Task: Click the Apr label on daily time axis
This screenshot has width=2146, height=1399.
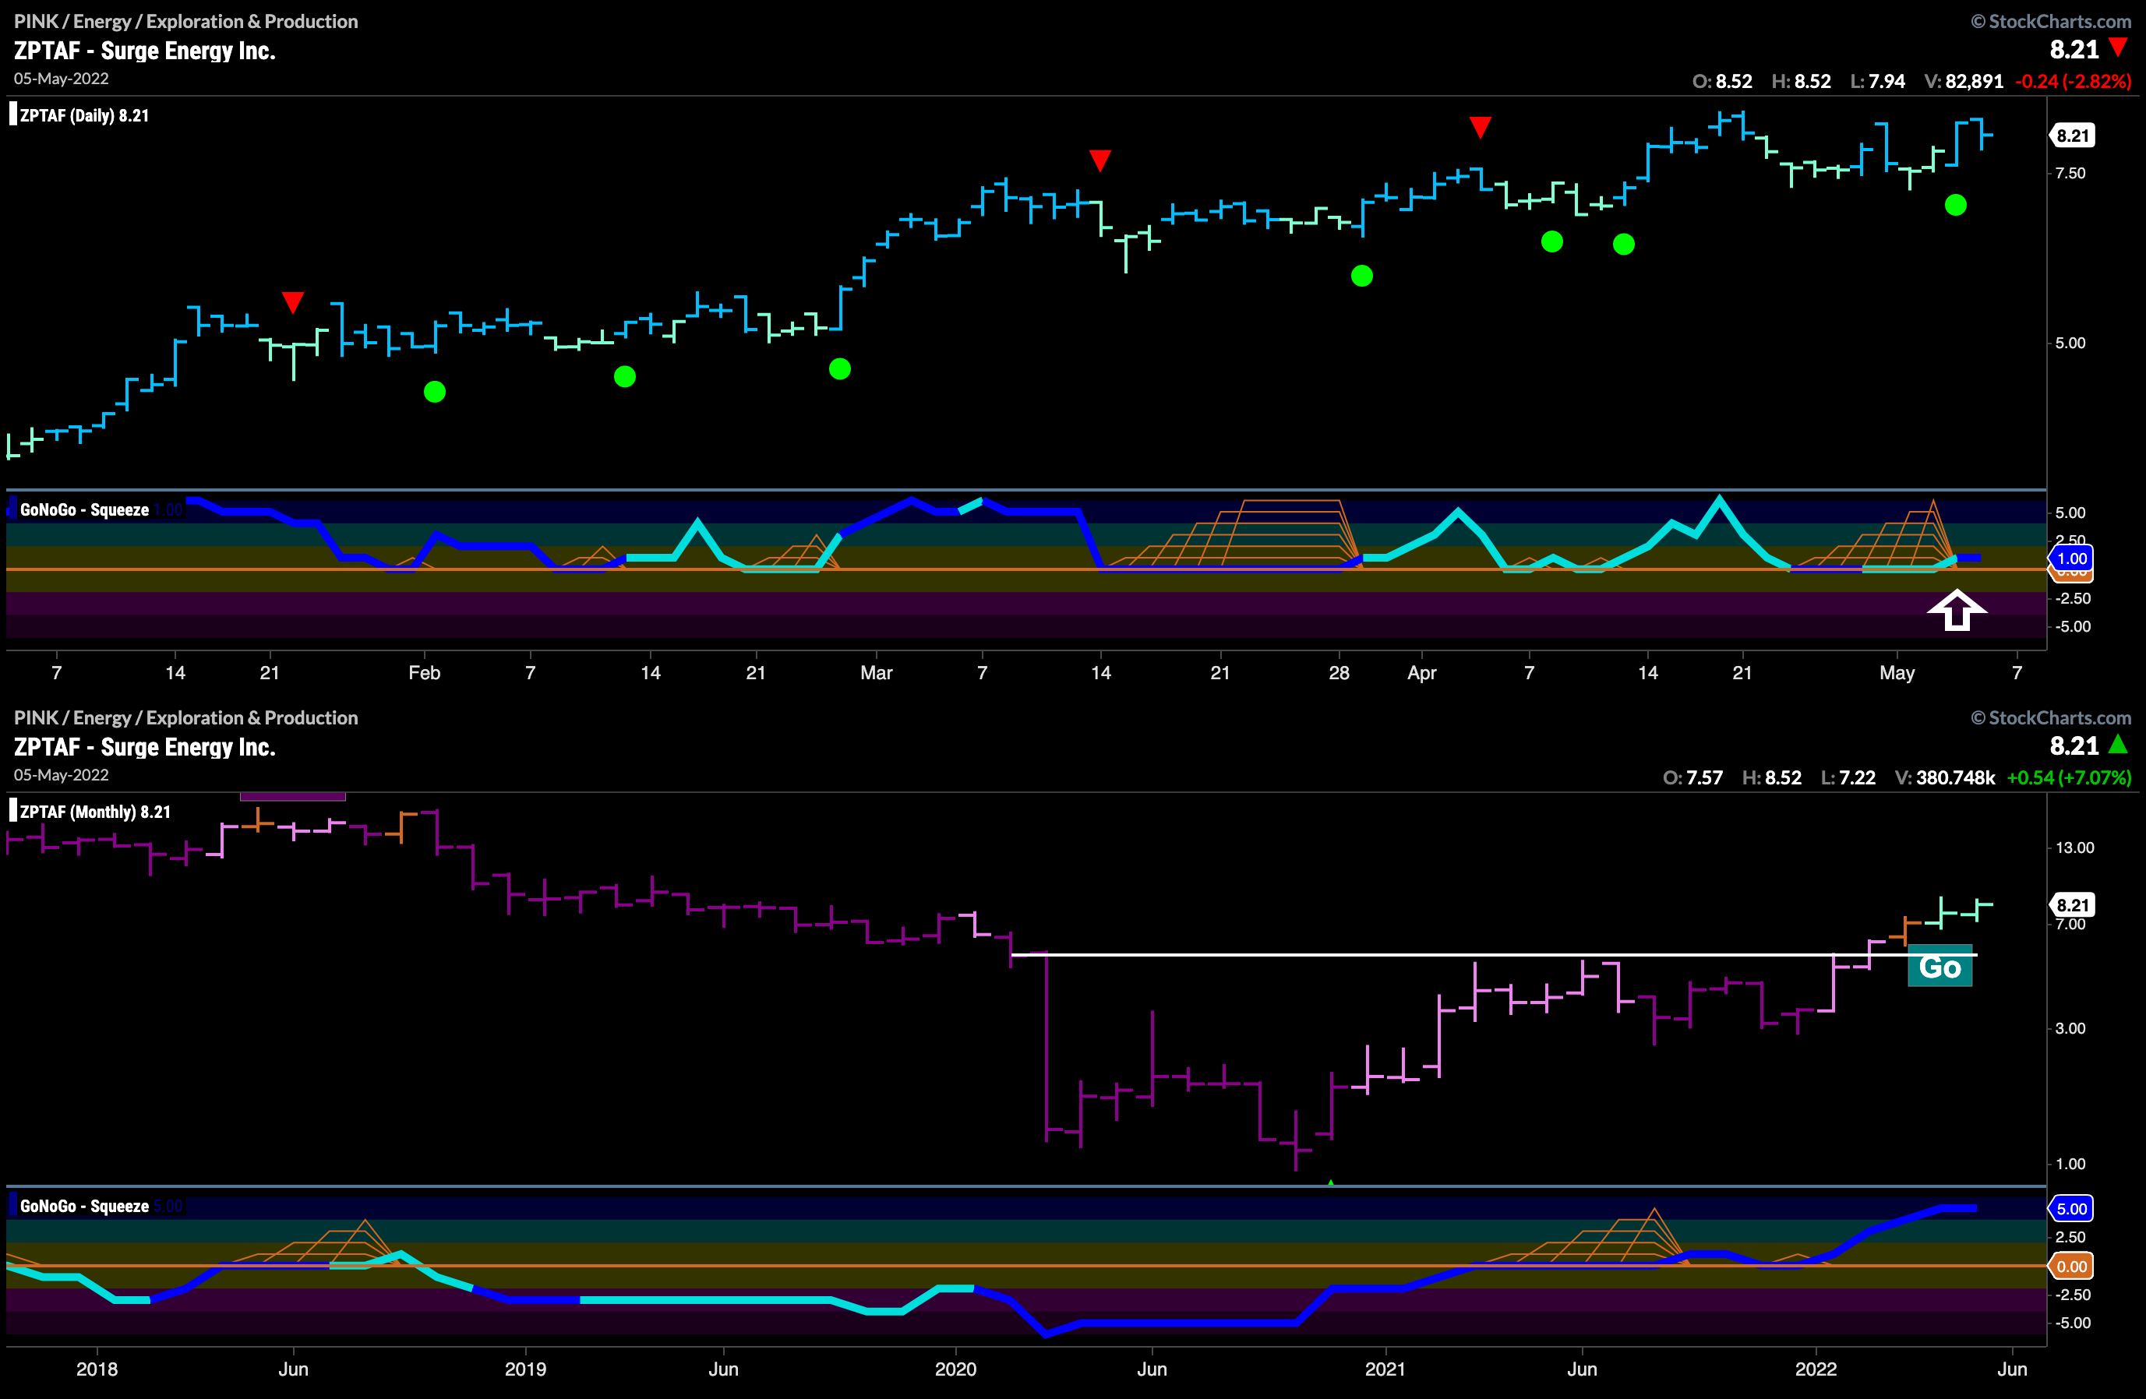Action: [1421, 672]
